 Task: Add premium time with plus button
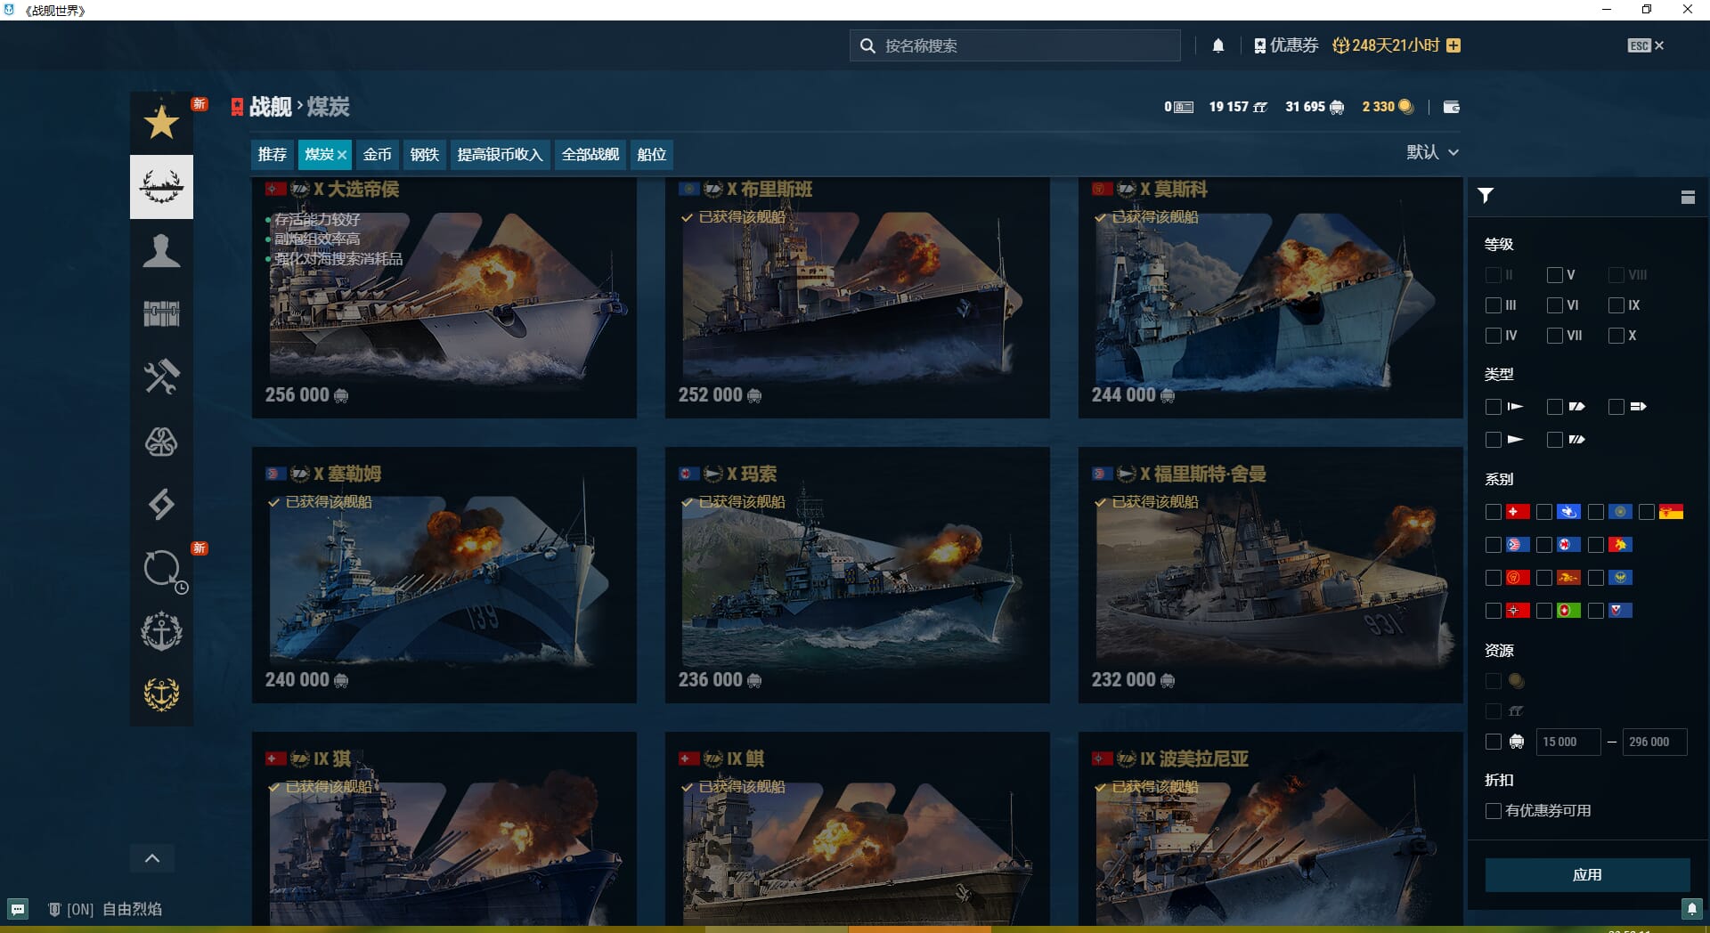pos(1453,45)
